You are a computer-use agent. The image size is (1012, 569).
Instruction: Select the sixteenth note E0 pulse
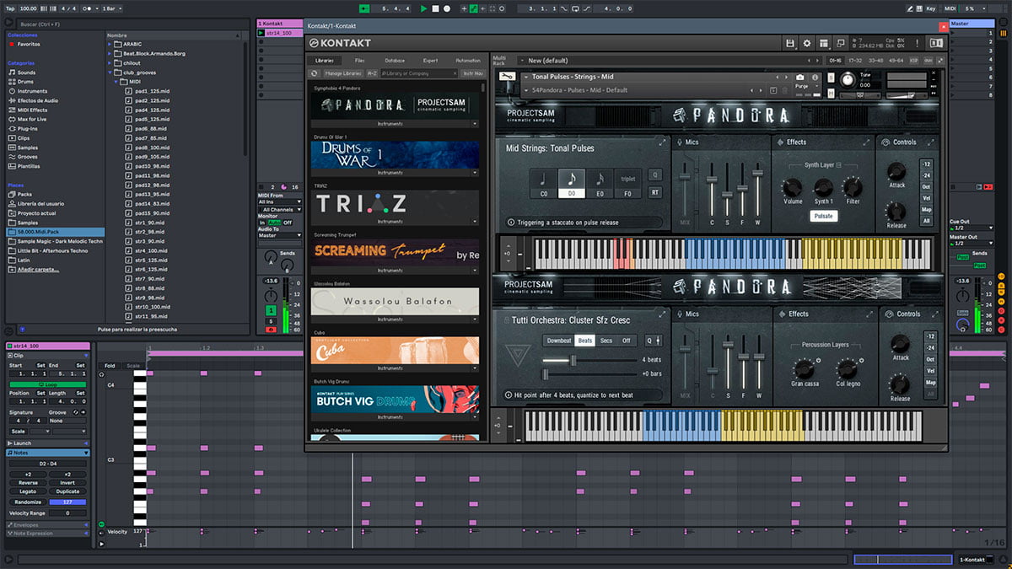point(599,183)
